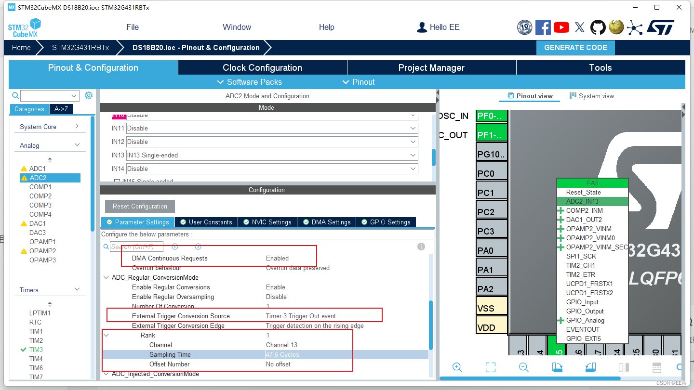
Task: Open the NVIC Settings tab
Action: click(x=267, y=222)
